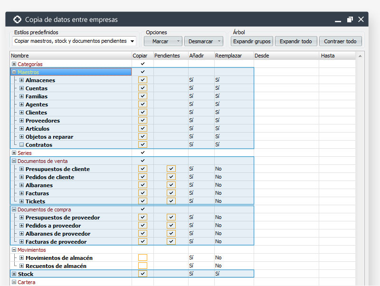
Task: Click the application logo icon in title bar
Action: (x=17, y=19)
